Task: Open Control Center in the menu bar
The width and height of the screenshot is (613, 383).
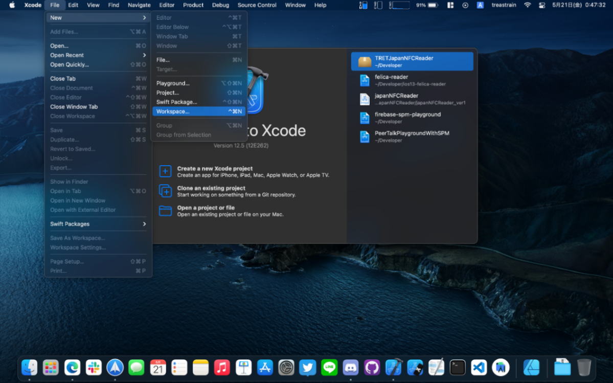Action: coord(542,5)
